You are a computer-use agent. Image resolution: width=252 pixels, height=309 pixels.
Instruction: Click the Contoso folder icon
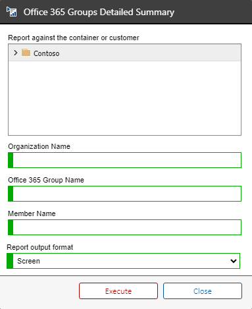click(26, 53)
